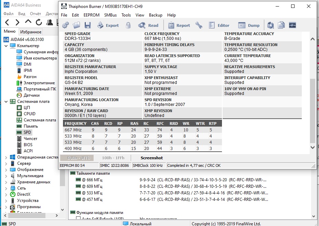Open Report from toolbar
Viewport: 319px width, 226px height.
[x=179, y=25]
